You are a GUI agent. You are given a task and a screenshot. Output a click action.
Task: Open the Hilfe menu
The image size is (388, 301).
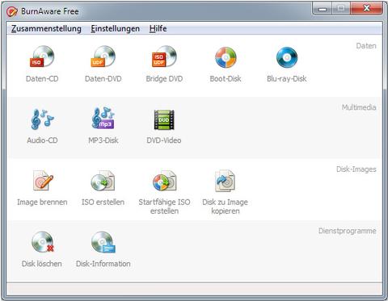coord(158,28)
